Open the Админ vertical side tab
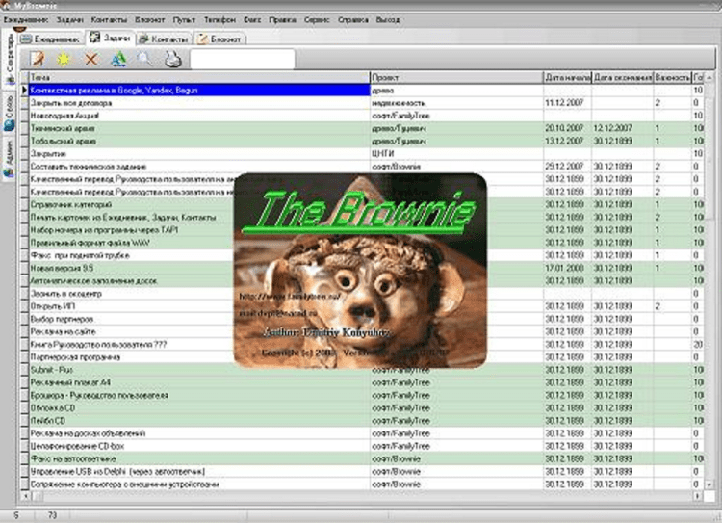 coord(10,158)
